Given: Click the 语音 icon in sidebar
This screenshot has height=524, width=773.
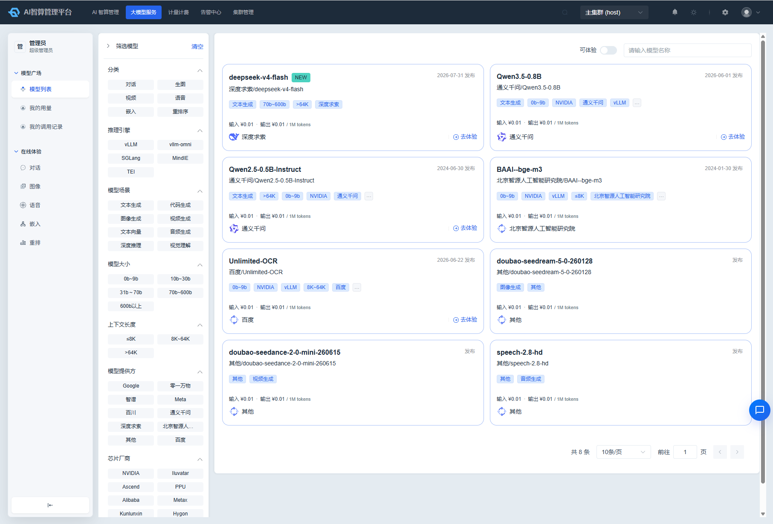Looking at the screenshot, I should coord(23,205).
